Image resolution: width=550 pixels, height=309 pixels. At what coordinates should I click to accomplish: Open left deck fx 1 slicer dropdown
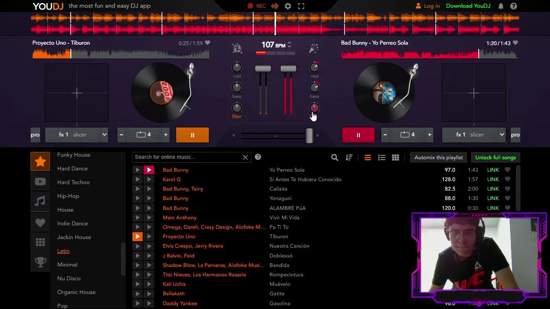click(x=76, y=135)
